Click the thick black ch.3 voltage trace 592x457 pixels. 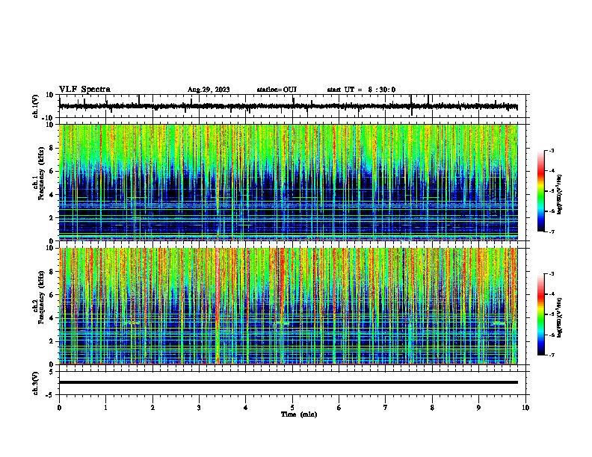[289, 382]
